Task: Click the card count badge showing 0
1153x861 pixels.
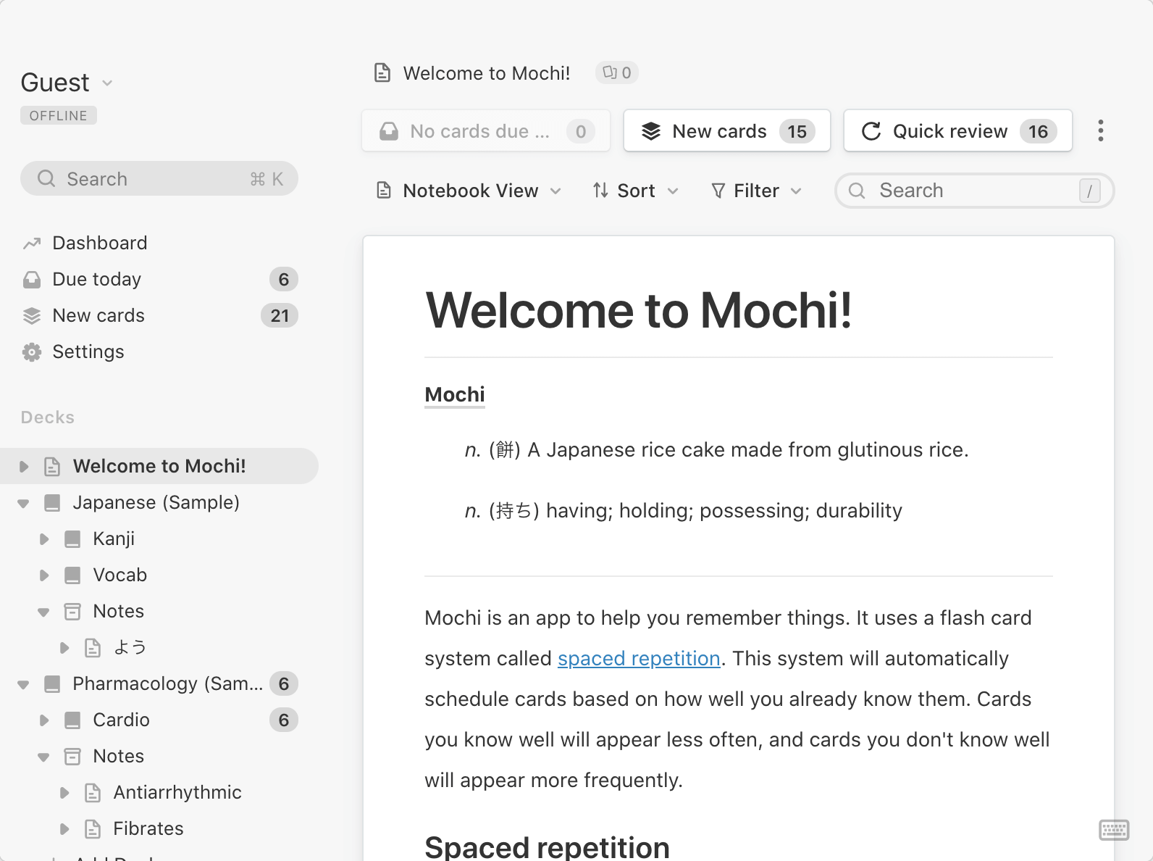Action: [x=617, y=72]
